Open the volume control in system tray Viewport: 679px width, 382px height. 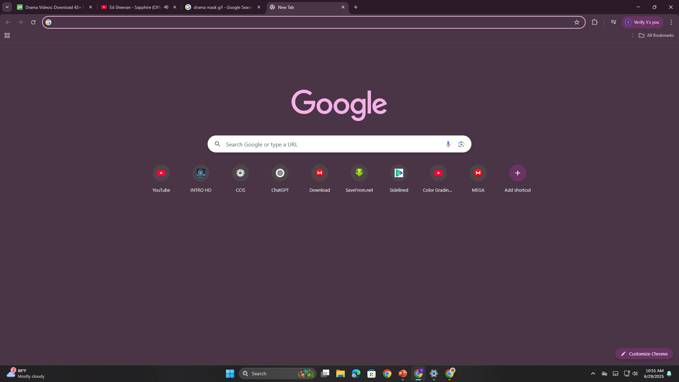tap(635, 374)
